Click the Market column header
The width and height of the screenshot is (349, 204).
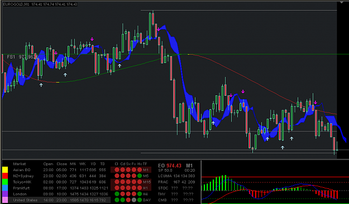[x=20, y=164]
